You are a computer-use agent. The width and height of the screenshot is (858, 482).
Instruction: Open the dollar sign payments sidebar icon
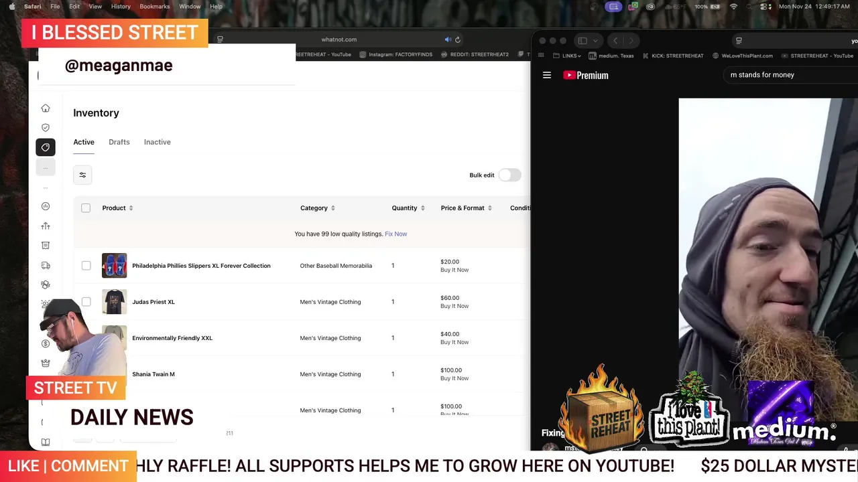[x=46, y=343]
